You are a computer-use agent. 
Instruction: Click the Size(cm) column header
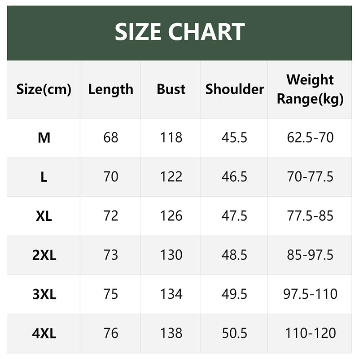coord(44,89)
